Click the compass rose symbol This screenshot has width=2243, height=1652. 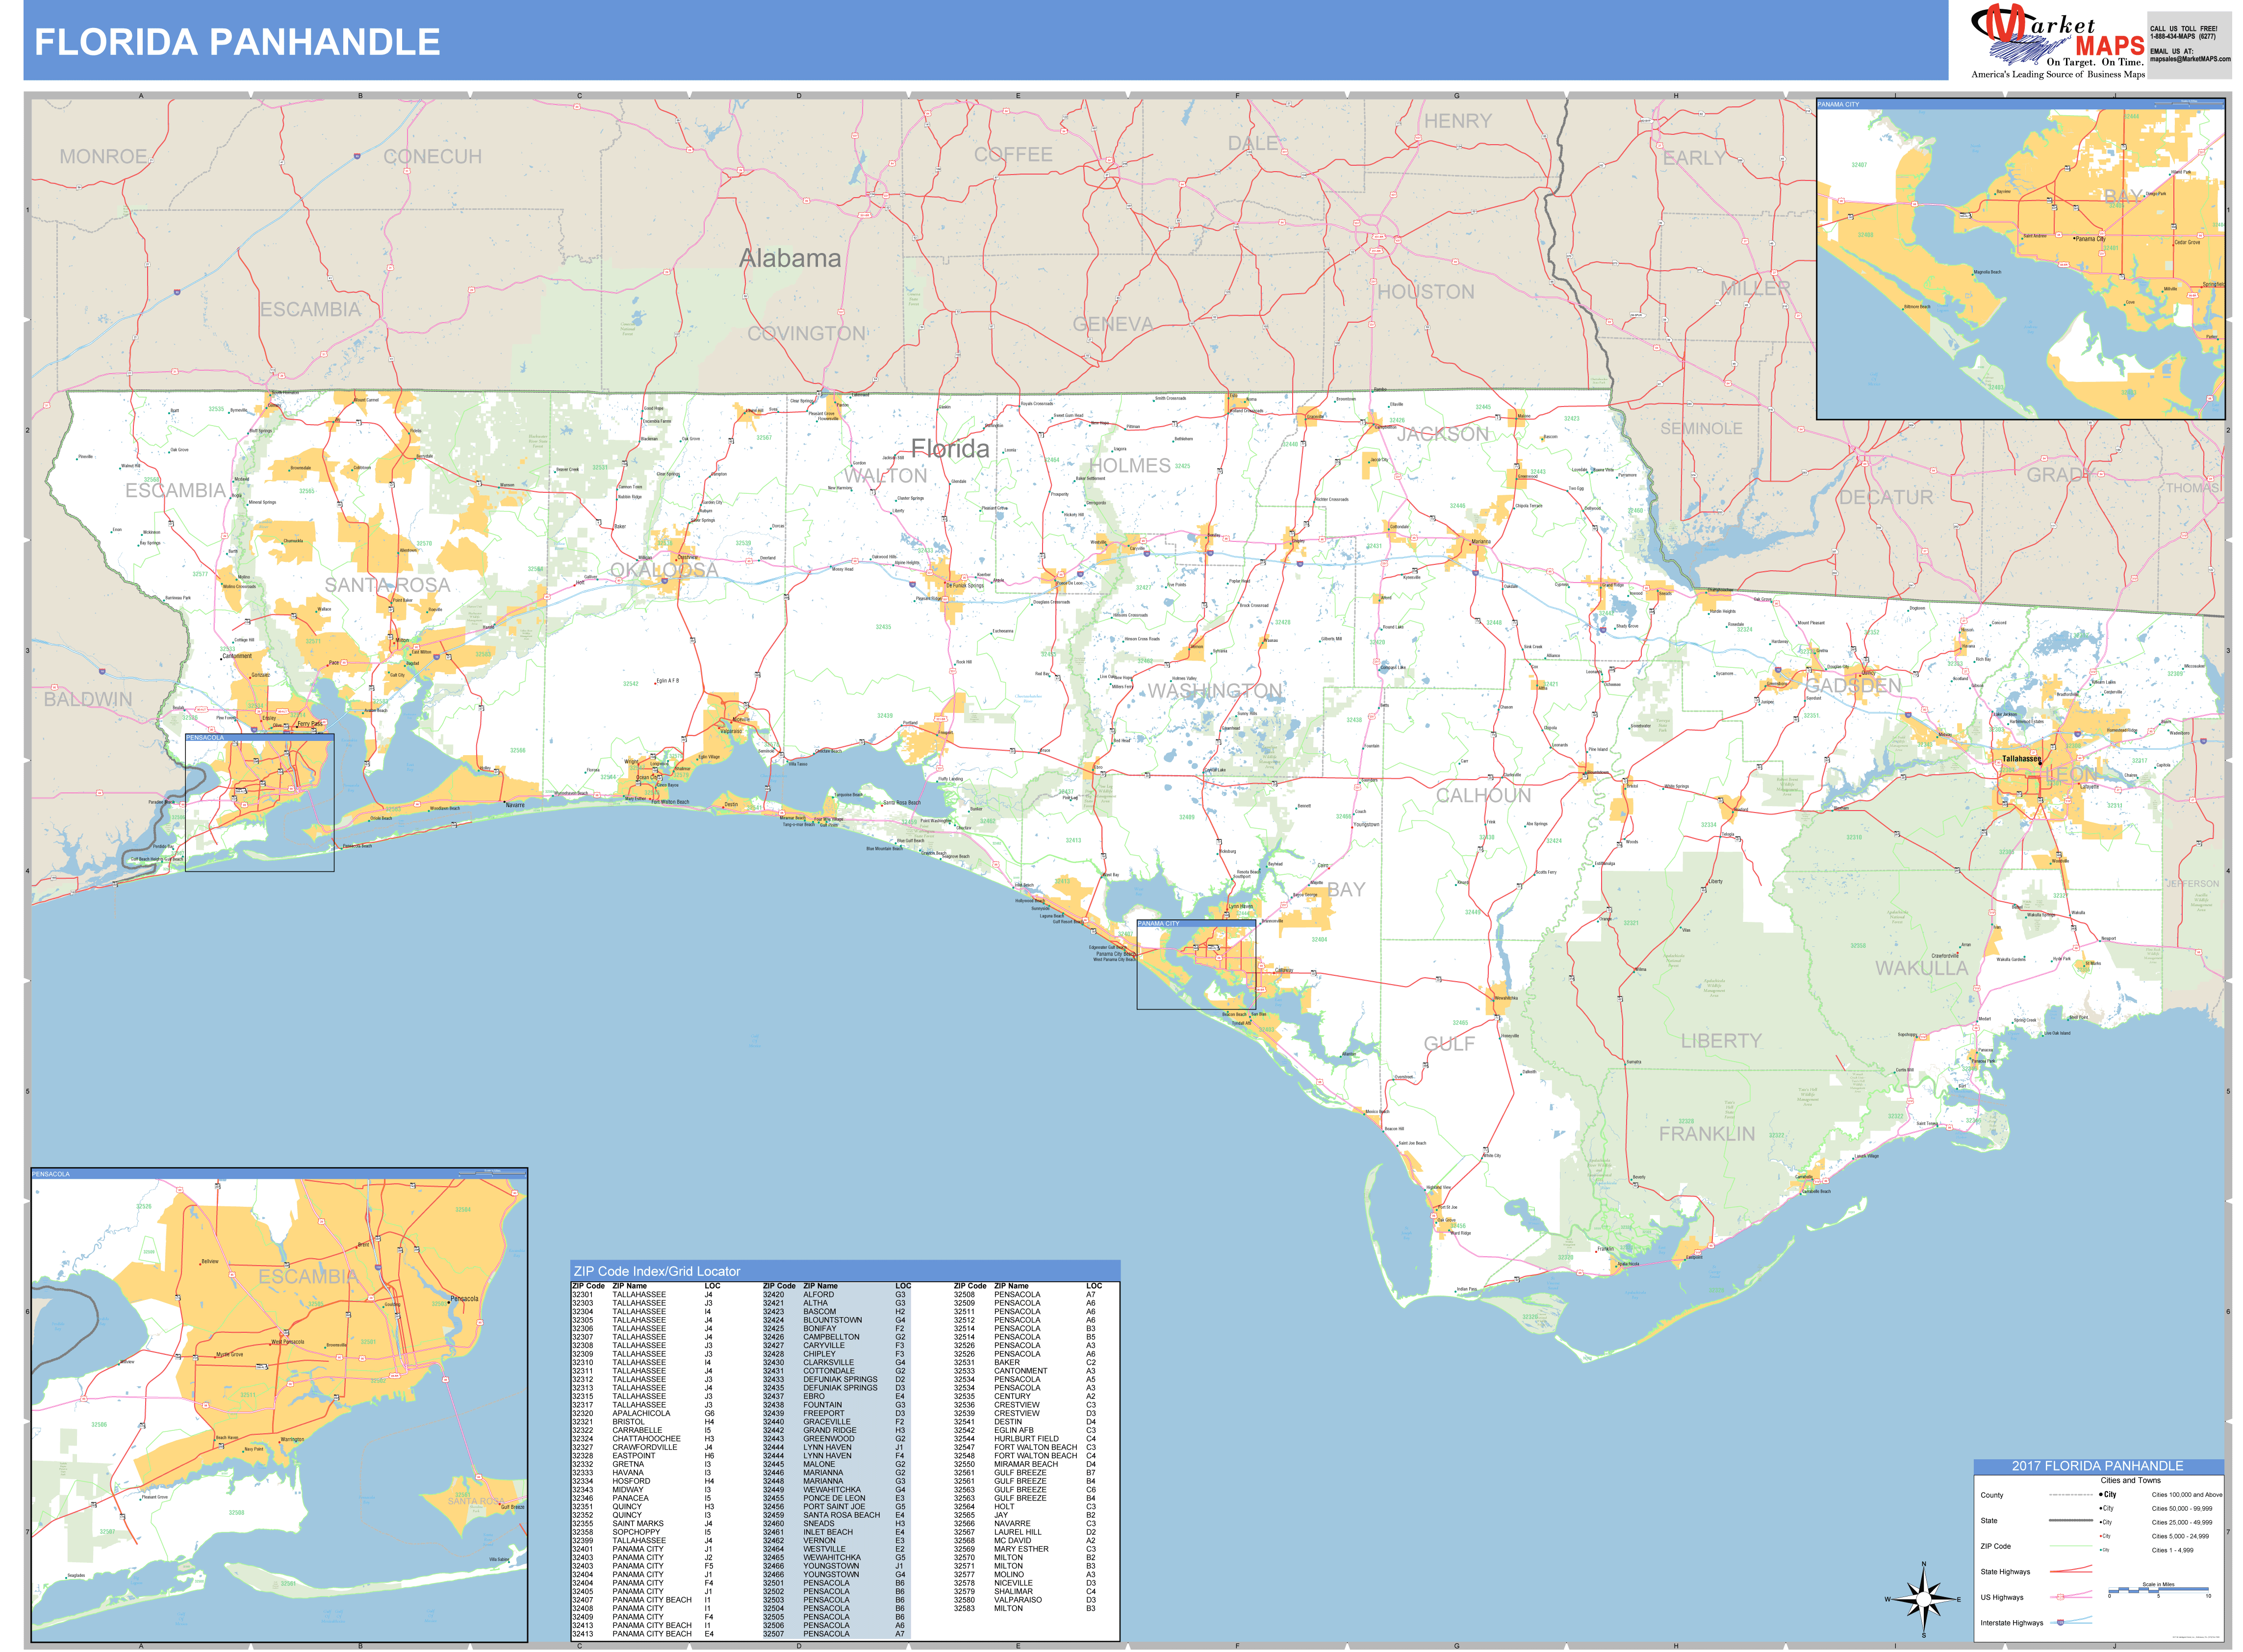pos(1922,1598)
